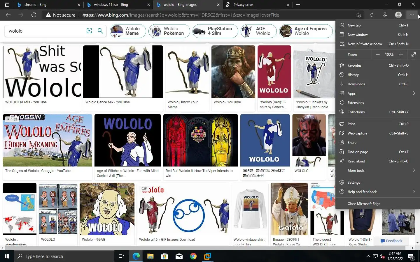Select New tab menu item
420x262 pixels.
(378, 25)
